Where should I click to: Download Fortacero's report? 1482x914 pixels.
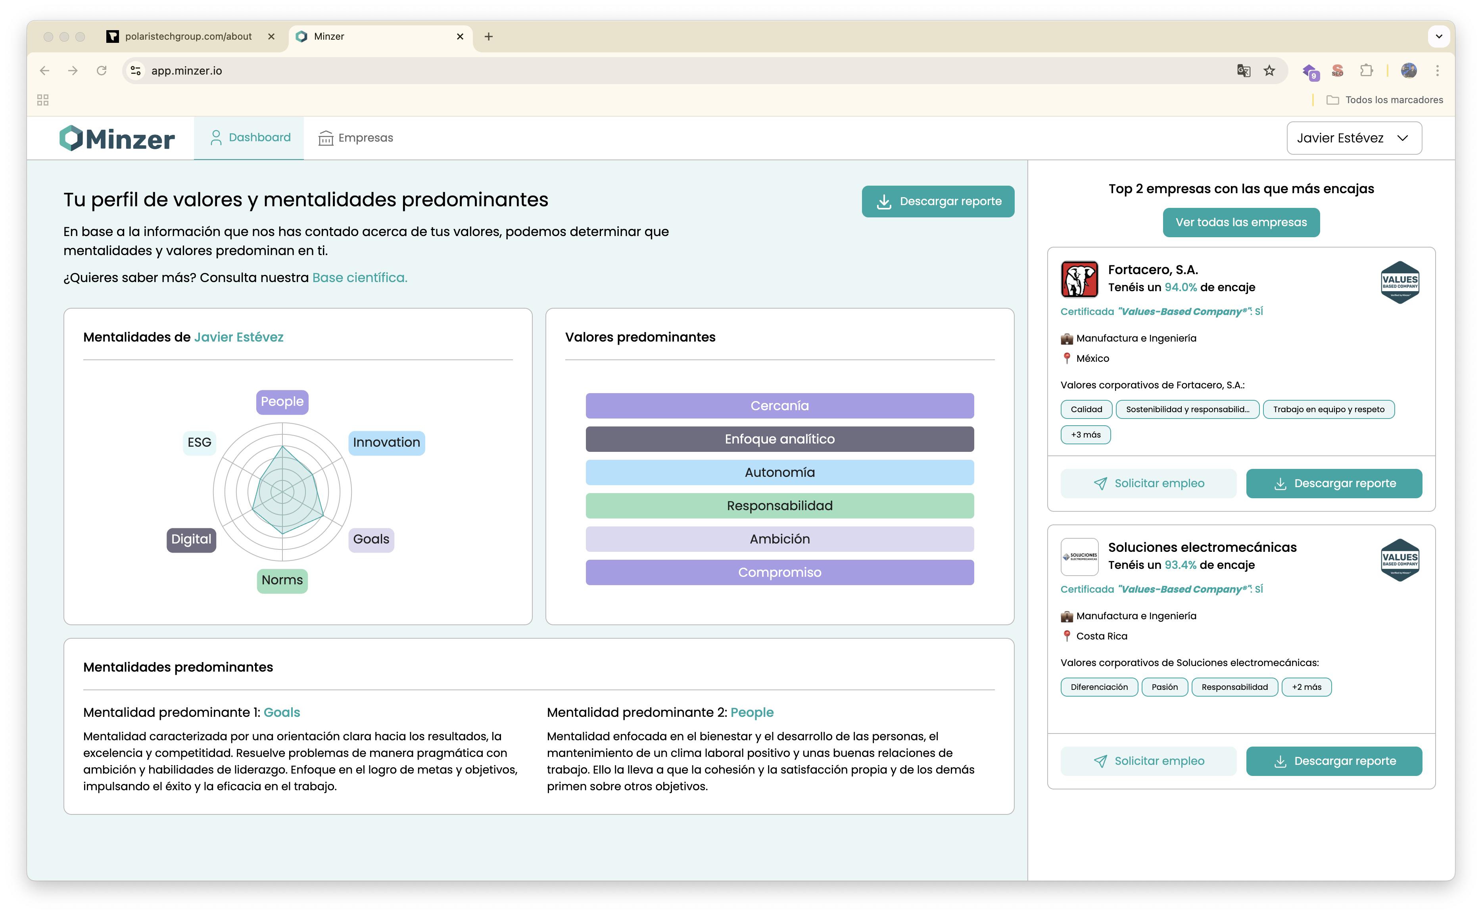click(1334, 484)
